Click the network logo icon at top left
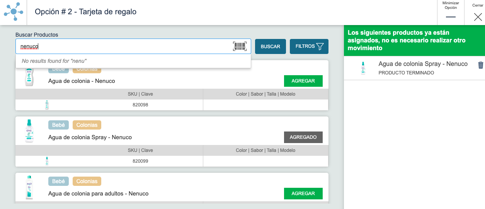This screenshot has width=485, height=209. pos(14,12)
